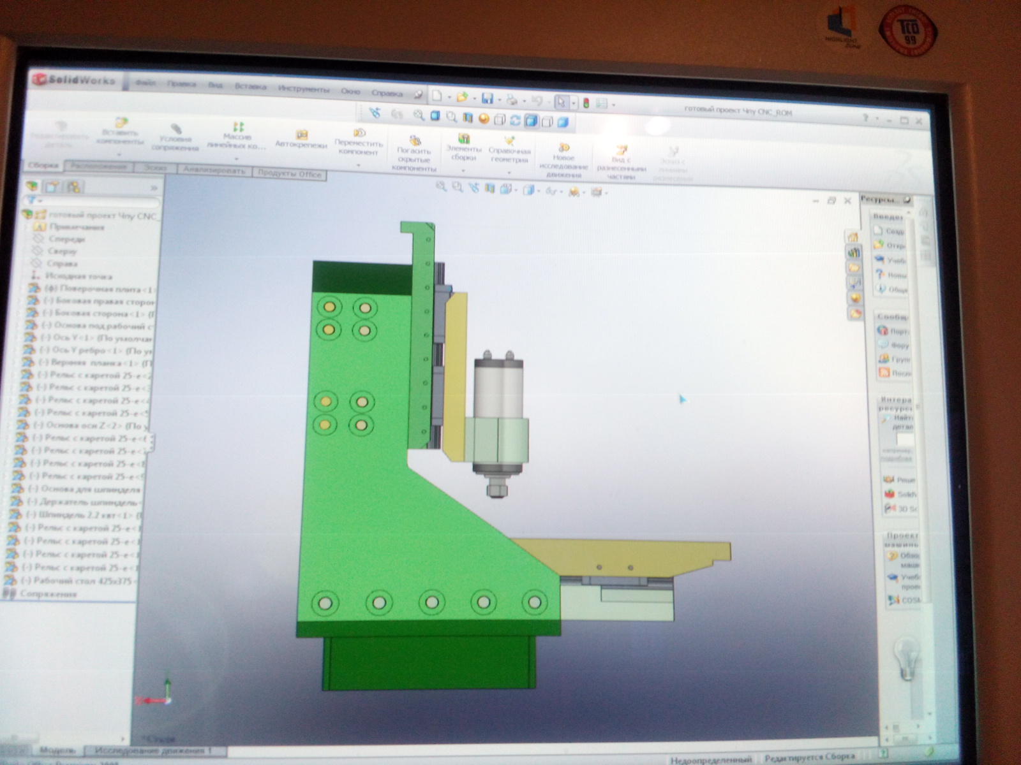This screenshot has height=765, width=1021.
Task: Click the Undo arrow icon
Action: tap(537, 101)
